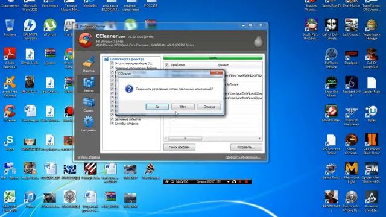Close the CCleaner backup prompt dialog
The width and height of the screenshot is (386, 217).
pyautogui.click(x=217, y=72)
